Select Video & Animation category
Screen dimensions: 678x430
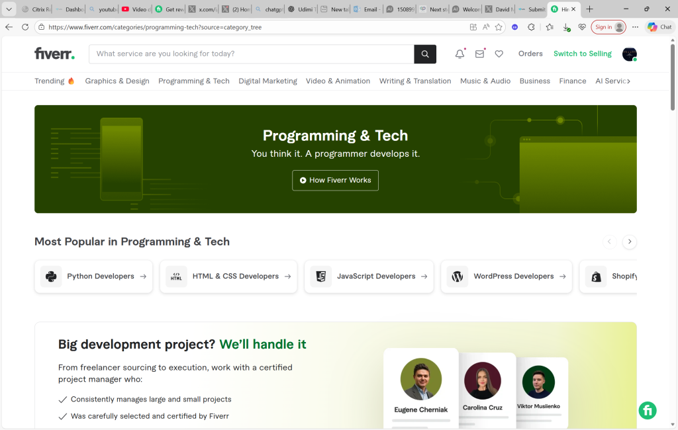(x=338, y=81)
